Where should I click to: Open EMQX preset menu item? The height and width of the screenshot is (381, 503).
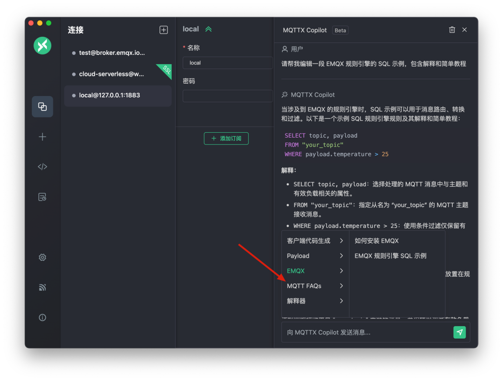coord(315,271)
